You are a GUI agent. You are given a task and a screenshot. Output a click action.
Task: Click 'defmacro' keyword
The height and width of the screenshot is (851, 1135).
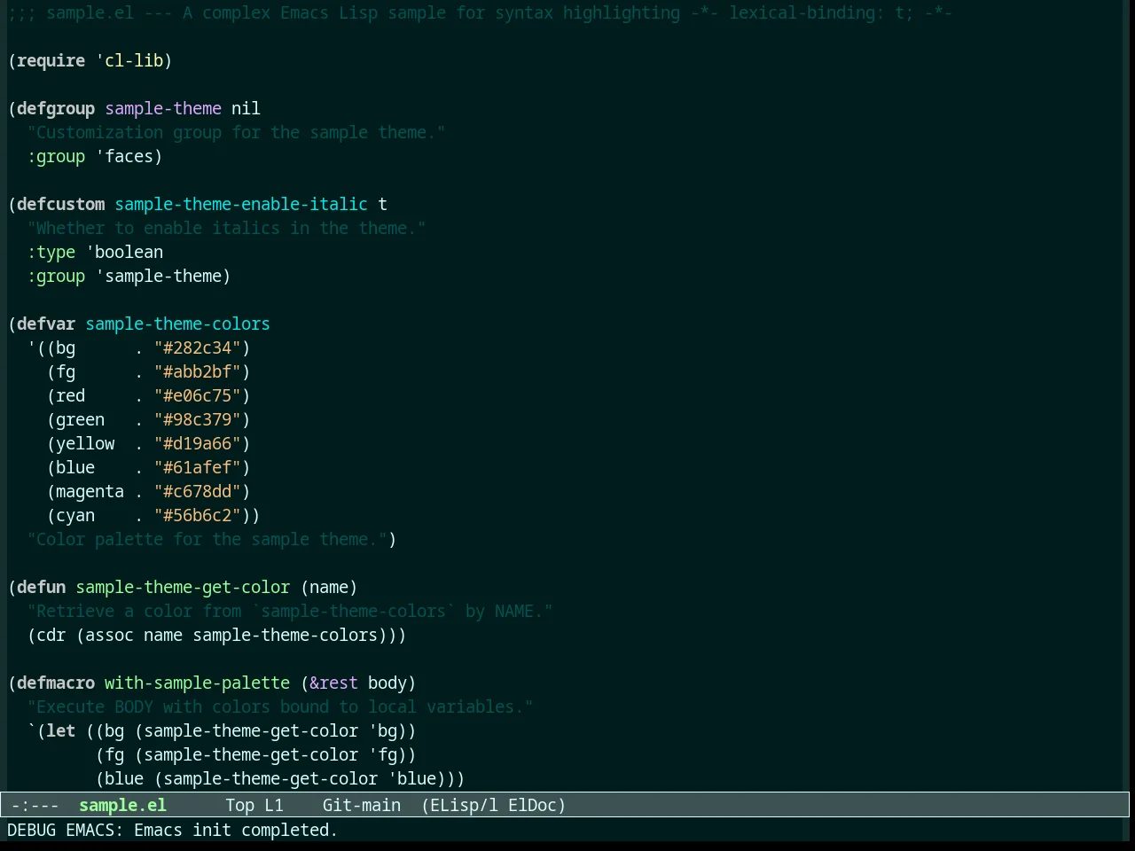(x=56, y=683)
